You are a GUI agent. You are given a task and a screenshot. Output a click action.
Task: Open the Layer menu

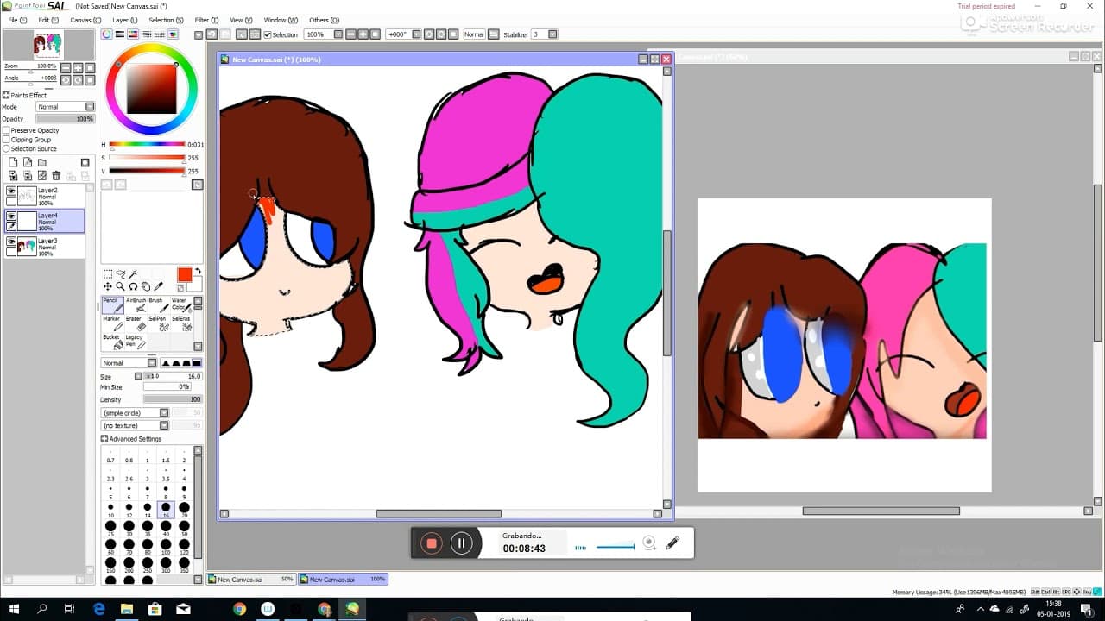click(124, 20)
